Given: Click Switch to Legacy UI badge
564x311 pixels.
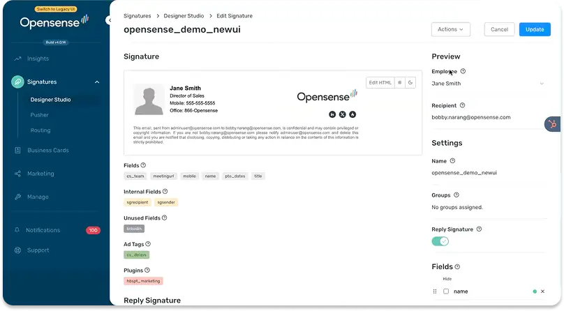Looking at the screenshot, I should (x=56, y=9).
